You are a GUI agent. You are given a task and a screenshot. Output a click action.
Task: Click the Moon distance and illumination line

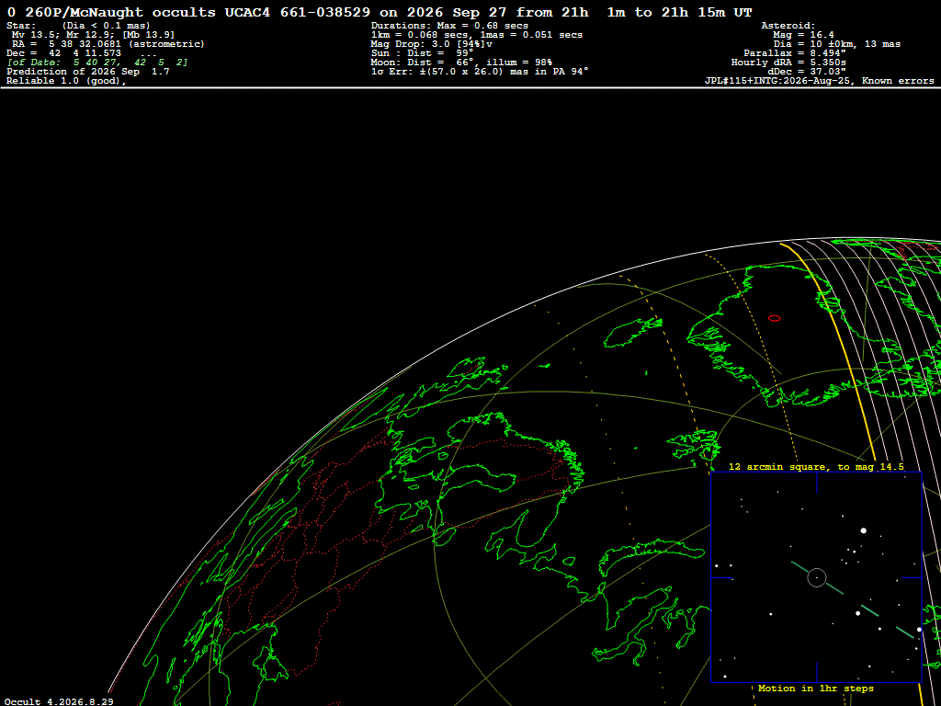pyautogui.click(x=461, y=63)
